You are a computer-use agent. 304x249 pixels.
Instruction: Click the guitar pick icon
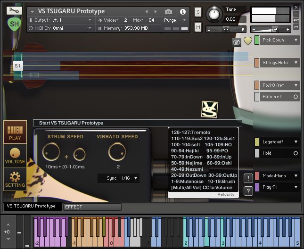point(247,41)
